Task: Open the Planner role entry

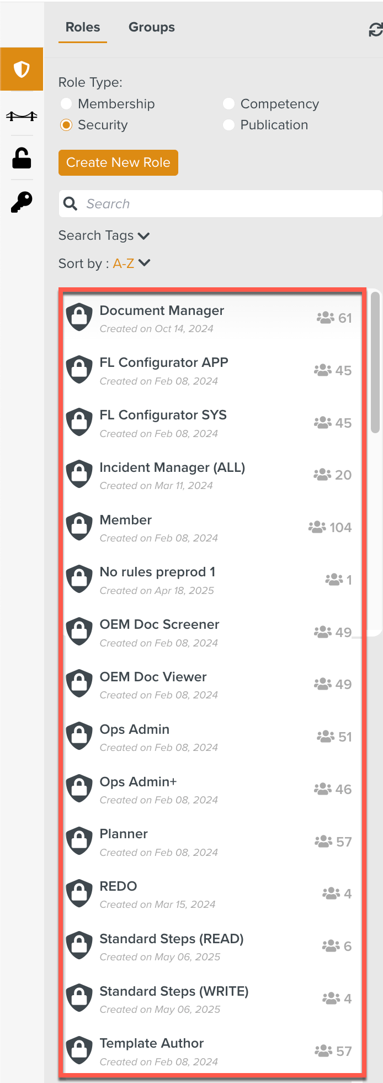Action: point(166,841)
